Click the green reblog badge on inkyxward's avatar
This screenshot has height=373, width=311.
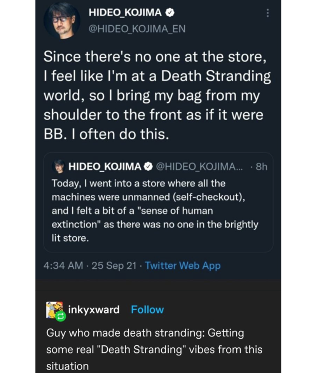pyautogui.click(x=61, y=317)
